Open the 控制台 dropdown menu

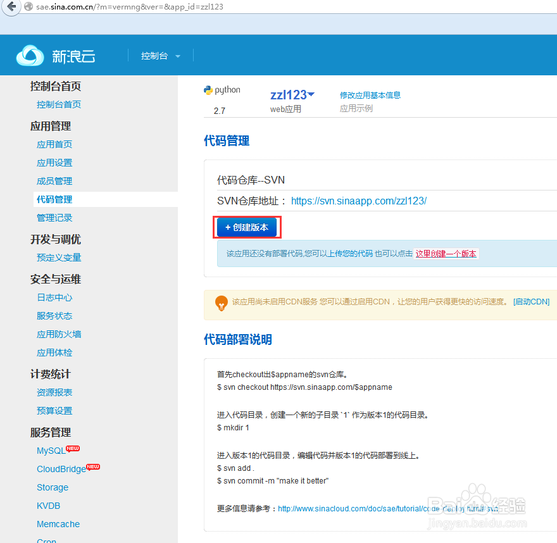(161, 56)
